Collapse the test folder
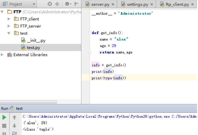The image size is (198, 135). (x=9, y=33)
